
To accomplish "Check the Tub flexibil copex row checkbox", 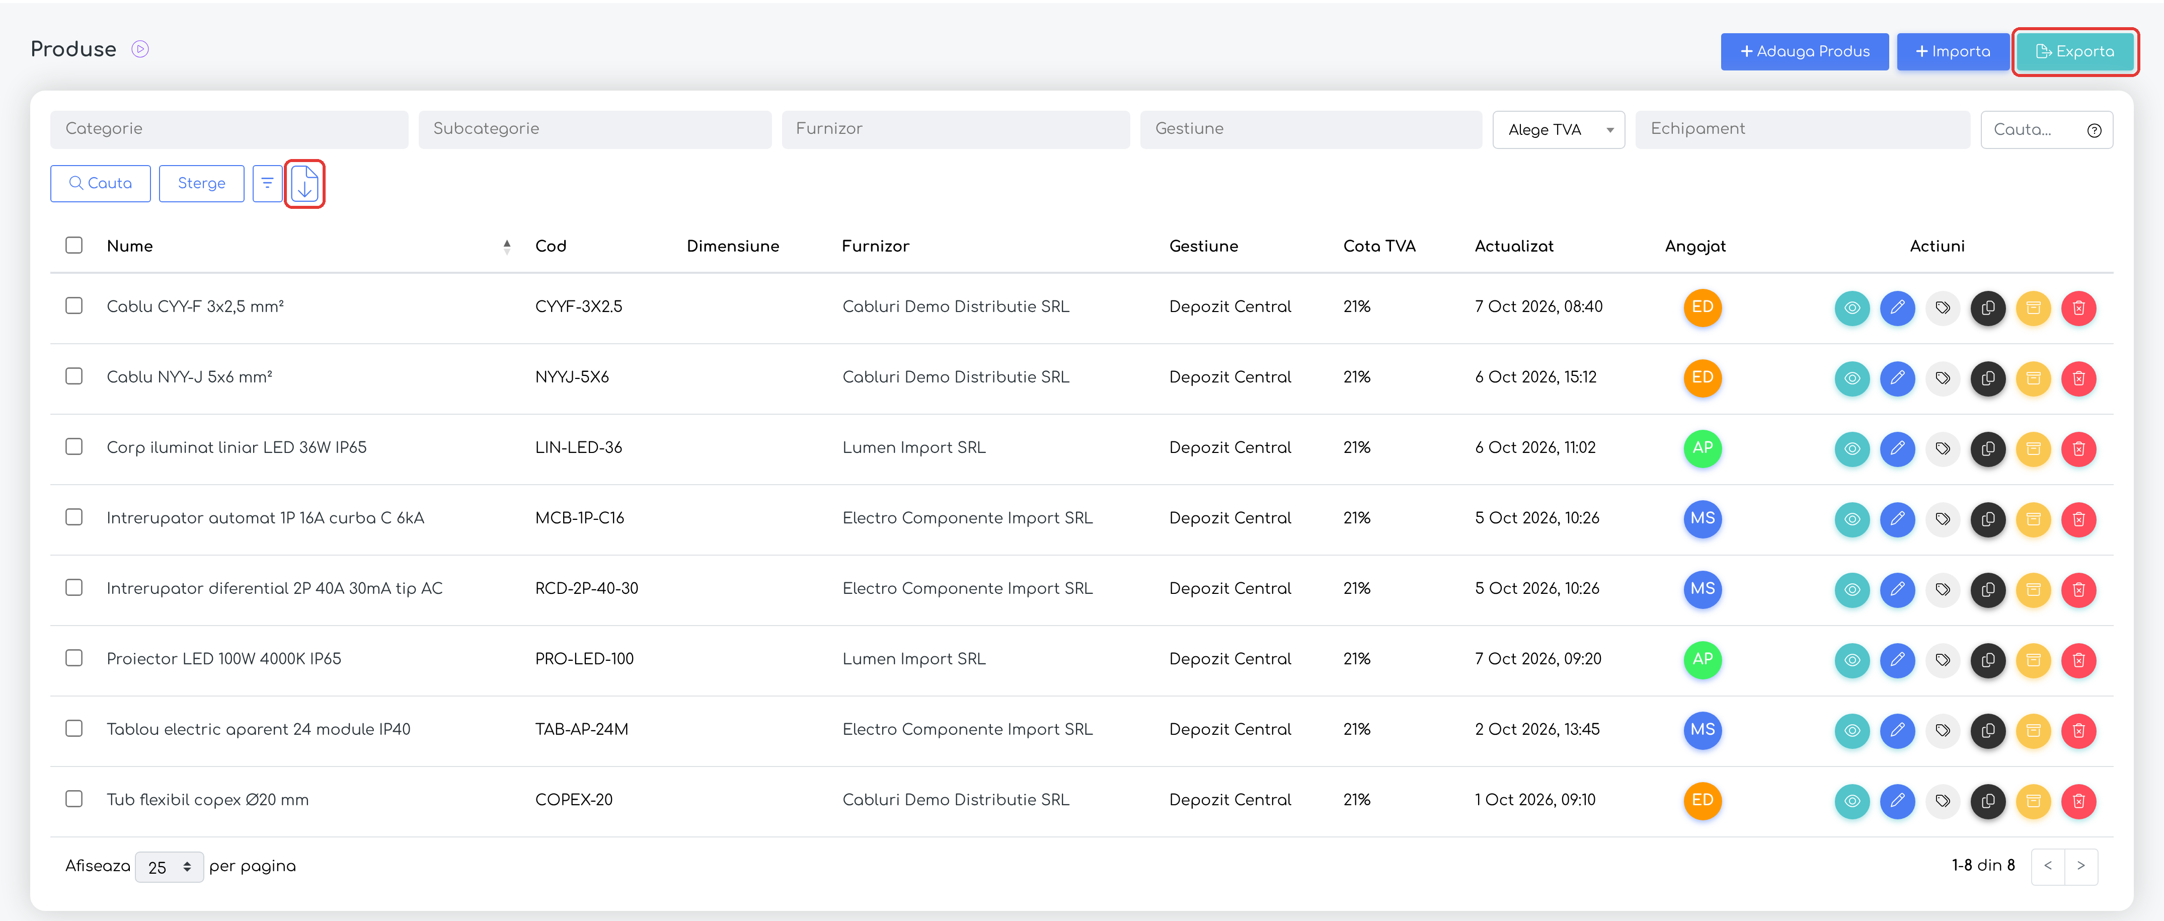I will click(74, 799).
